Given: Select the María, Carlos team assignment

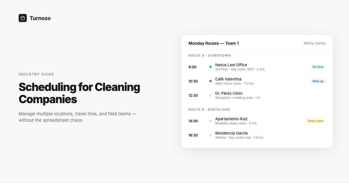Looking at the screenshot, I should [315, 43].
